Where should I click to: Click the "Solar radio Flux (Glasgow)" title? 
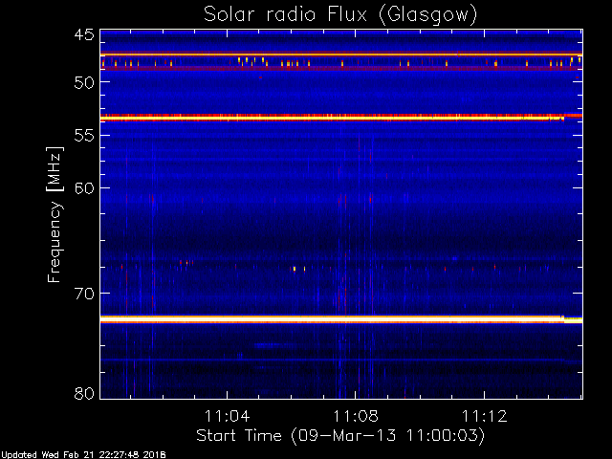tap(340, 15)
